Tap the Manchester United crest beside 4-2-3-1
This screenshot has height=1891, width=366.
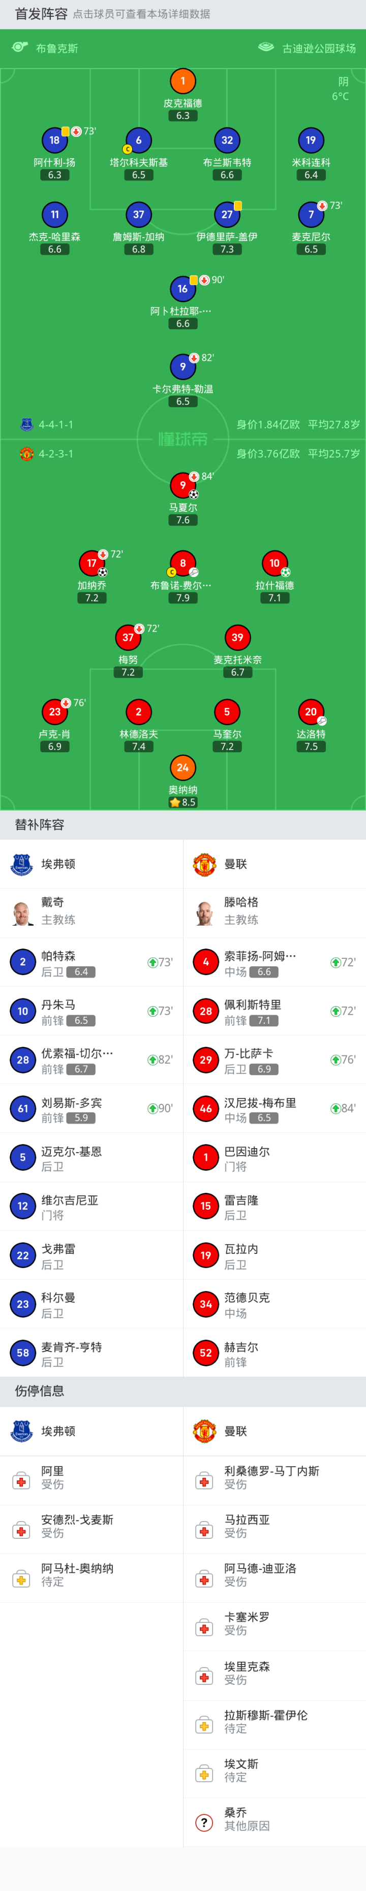[x=26, y=453]
